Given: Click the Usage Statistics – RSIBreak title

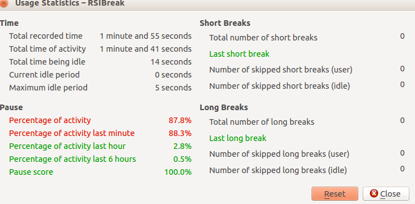Looking at the screenshot, I should 70,3.
